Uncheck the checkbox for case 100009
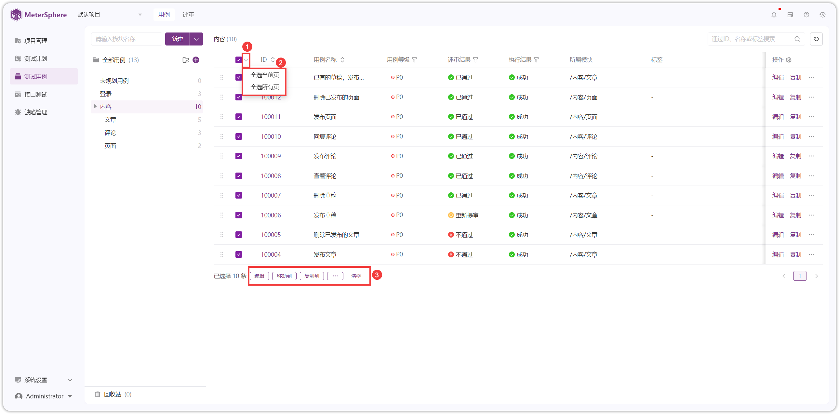 tap(239, 156)
